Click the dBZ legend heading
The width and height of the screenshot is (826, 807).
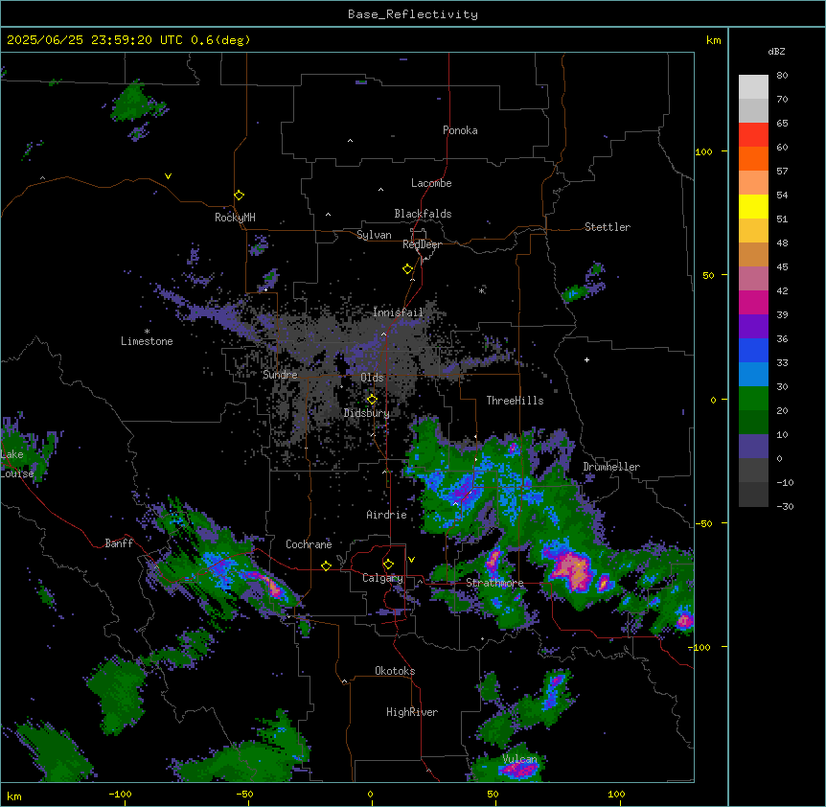click(x=776, y=51)
